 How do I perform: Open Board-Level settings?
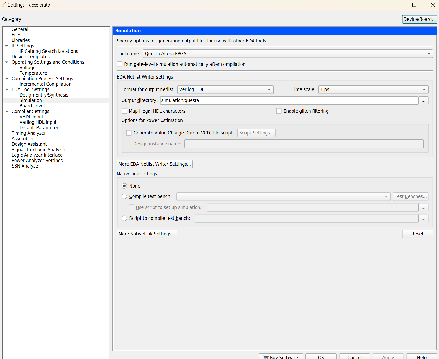coord(32,106)
